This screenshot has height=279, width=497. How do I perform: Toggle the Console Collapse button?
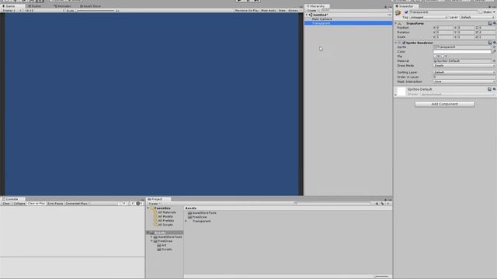click(x=19, y=203)
